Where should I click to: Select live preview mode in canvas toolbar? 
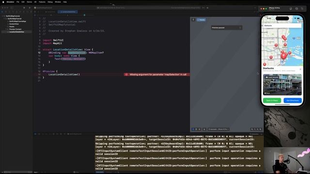[193, 129]
